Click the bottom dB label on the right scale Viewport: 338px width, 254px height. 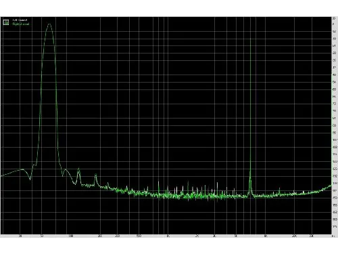click(x=335, y=226)
